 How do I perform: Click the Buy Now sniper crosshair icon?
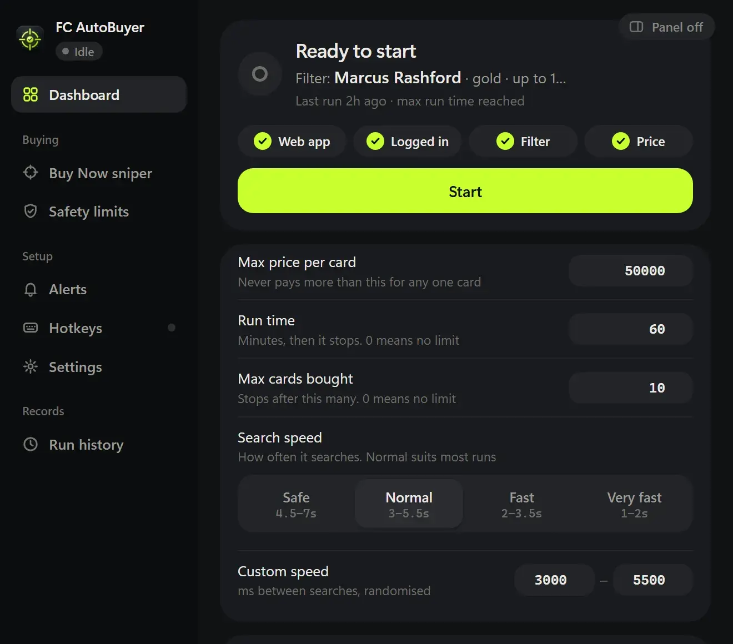pyautogui.click(x=31, y=173)
